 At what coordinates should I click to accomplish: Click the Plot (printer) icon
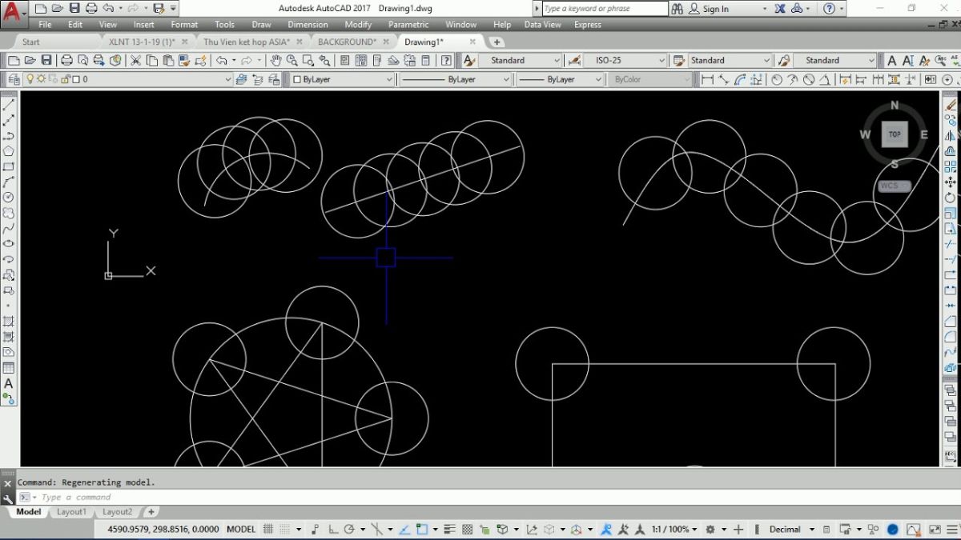(66, 60)
